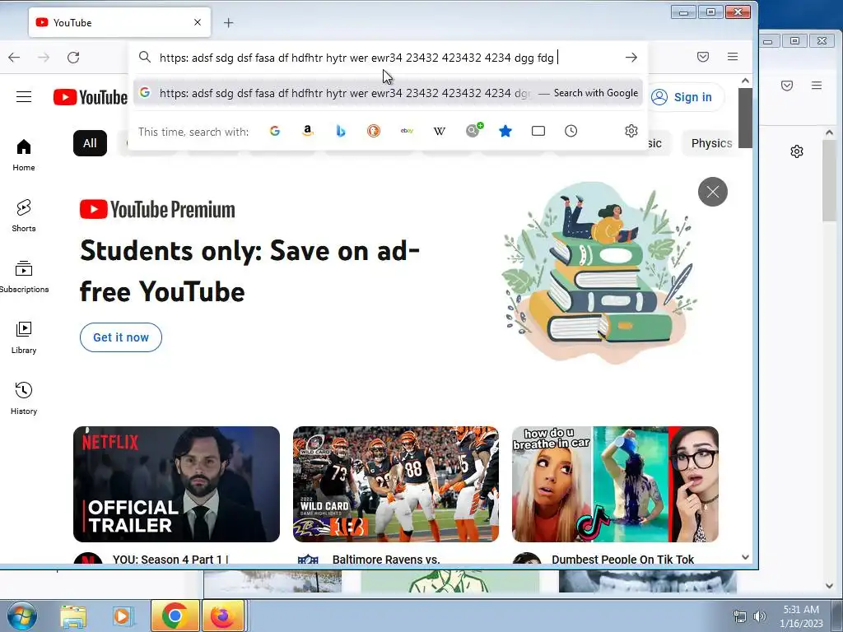Click the Go arrow in the address bar
843x632 pixels.
tap(631, 57)
